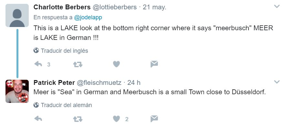Image resolution: width=292 pixels, height=127 pixels.
Task: View Charlotte Berbers' default avatar
Action: click(17, 15)
